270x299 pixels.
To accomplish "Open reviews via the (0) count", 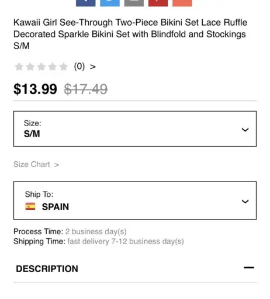I will (79, 67).
